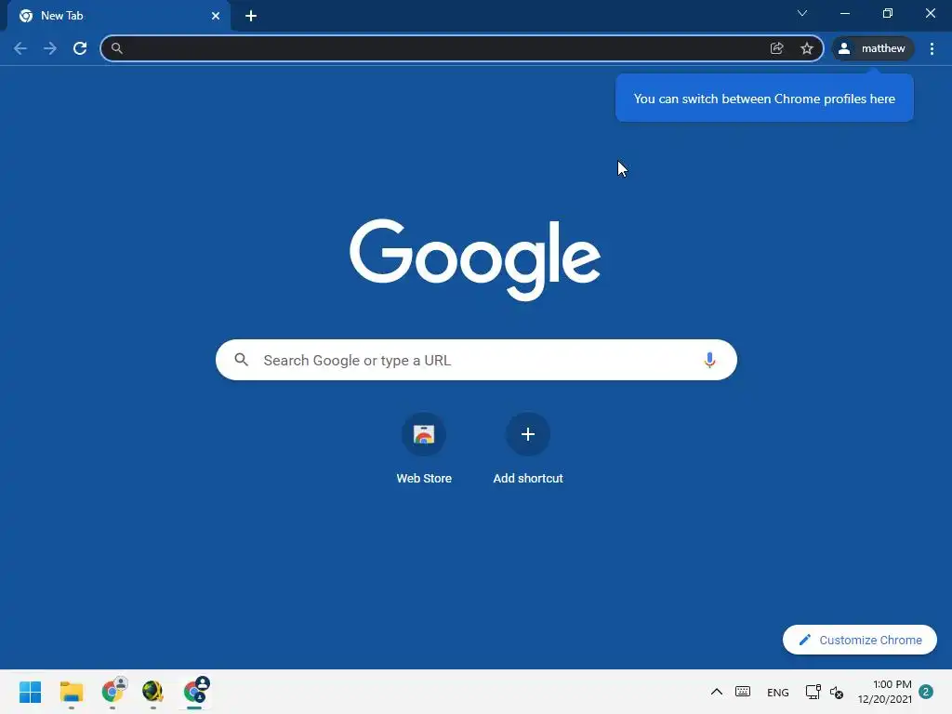Open the globe application in the taskbar
952x714 pixels.
coord(153,692)
